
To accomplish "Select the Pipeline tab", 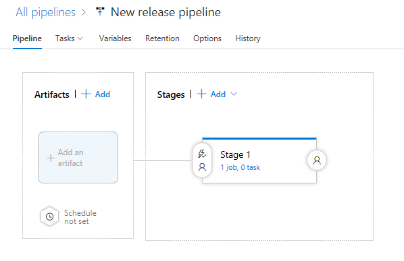I will 27,38.
